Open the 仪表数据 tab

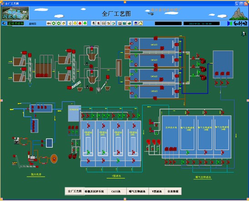(173, 191)
